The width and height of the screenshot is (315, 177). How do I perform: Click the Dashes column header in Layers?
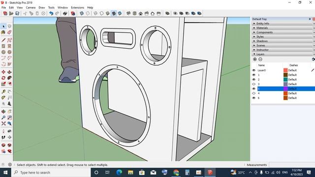coord(293,65)
